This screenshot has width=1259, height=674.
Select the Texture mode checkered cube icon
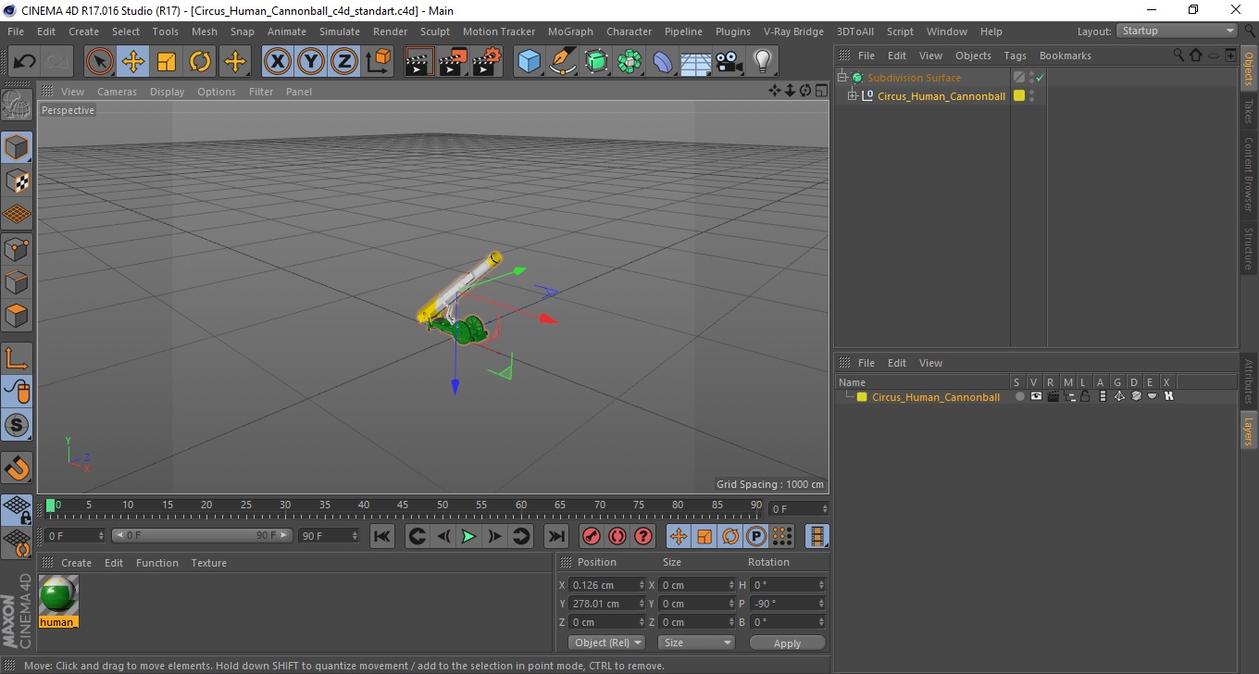pyautogui.click(x=17, y=181)
